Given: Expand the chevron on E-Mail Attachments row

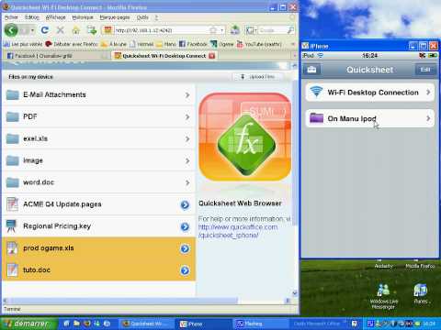Looking at the screenshot, I should tap(187, 95).
